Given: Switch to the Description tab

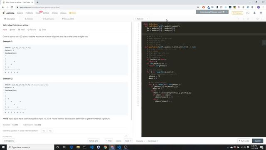Looking at the screenshot, I should click(x=10, y=19).
